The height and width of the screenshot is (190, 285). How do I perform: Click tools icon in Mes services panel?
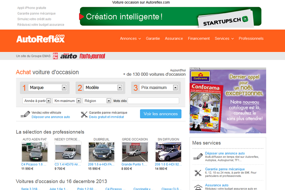click(x=198, y=173)
